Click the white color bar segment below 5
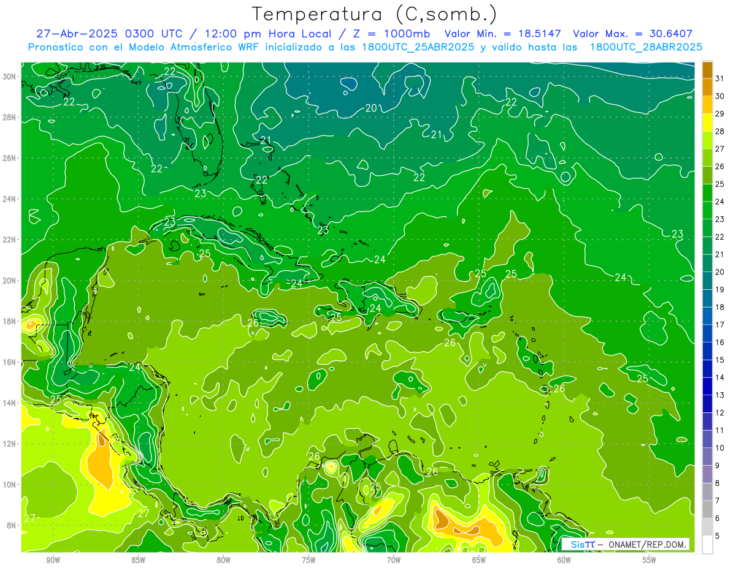The width and height of the screenshot is (736, 568). pos(707,545)
